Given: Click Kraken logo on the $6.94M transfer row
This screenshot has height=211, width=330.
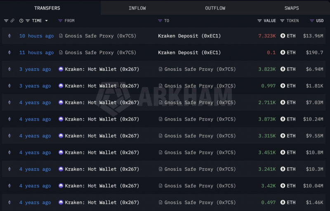Looking at the screenshot, I should 61,69.
